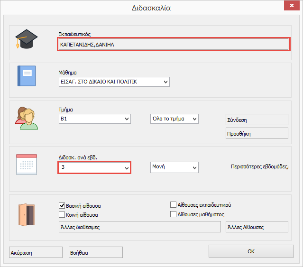Click the blue book subject icon
Image resolution: width=303 pixels, height=267 pixels.
(x=27, y=75)
